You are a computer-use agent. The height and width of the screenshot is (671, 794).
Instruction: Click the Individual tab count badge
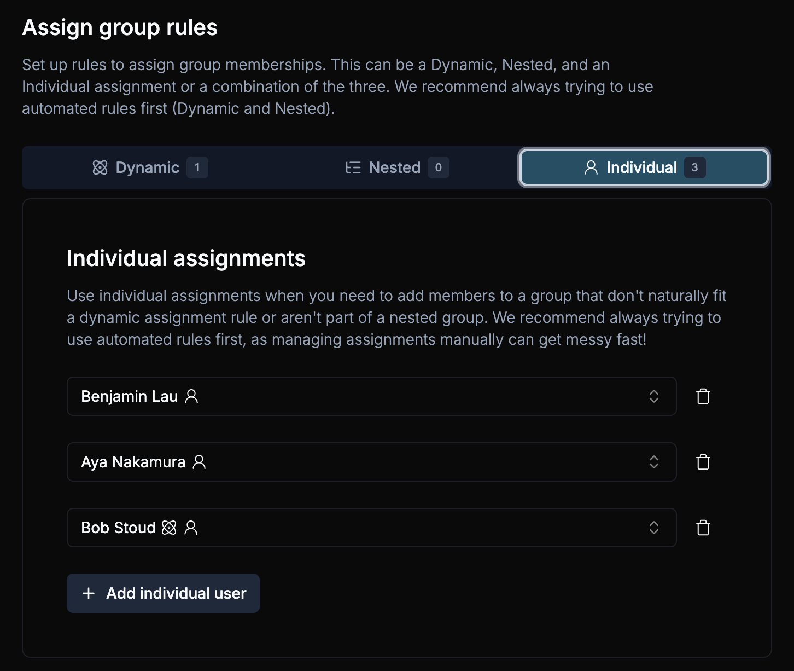pos(695,167)
